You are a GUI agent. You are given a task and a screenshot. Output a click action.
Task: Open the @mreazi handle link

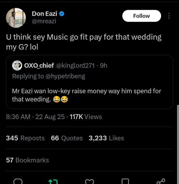pos(44,21)
